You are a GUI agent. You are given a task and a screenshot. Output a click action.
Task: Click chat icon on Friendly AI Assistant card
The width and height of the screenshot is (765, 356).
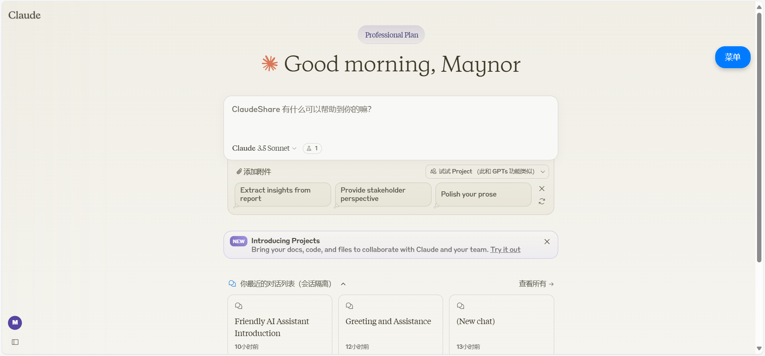239,306
